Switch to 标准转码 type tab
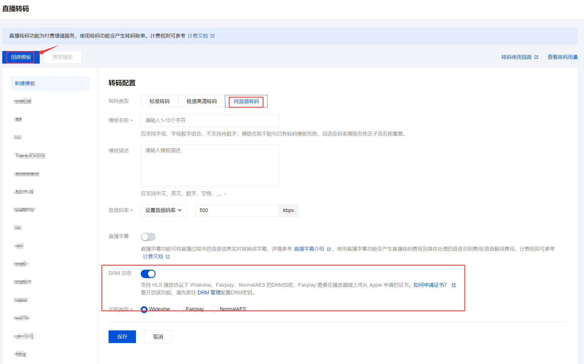The image size is (584, 364). click(x=160, y=101)
